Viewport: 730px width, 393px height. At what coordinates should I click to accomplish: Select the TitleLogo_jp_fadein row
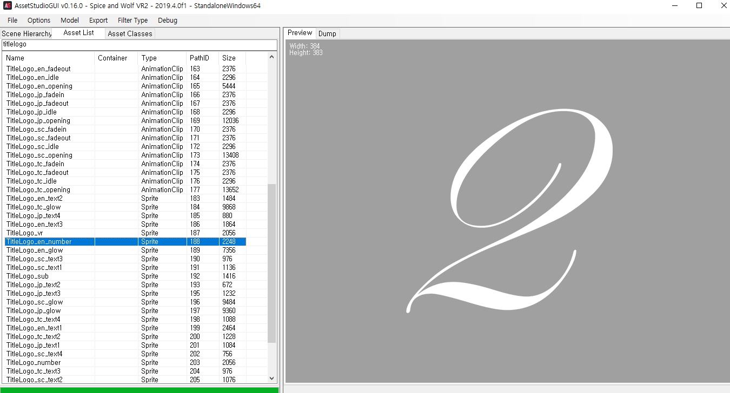pyautogui.click(x=125, y=94)
